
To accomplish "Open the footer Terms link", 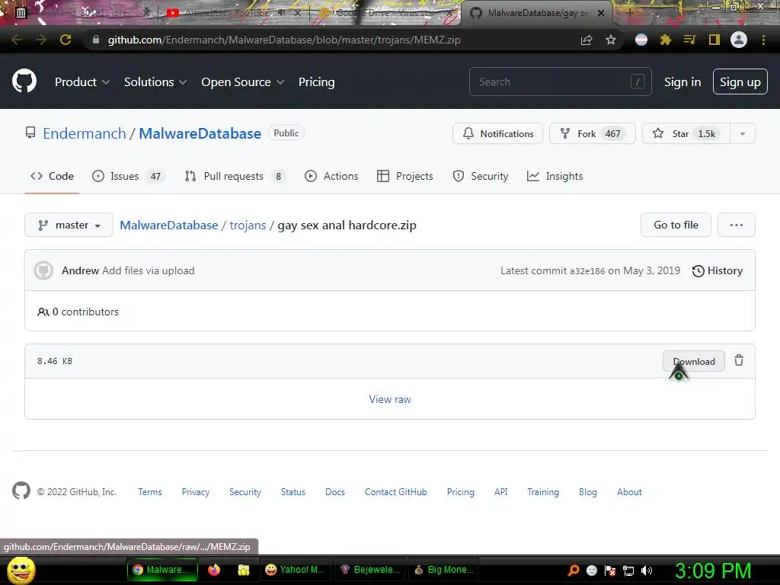I will [150, 492].
